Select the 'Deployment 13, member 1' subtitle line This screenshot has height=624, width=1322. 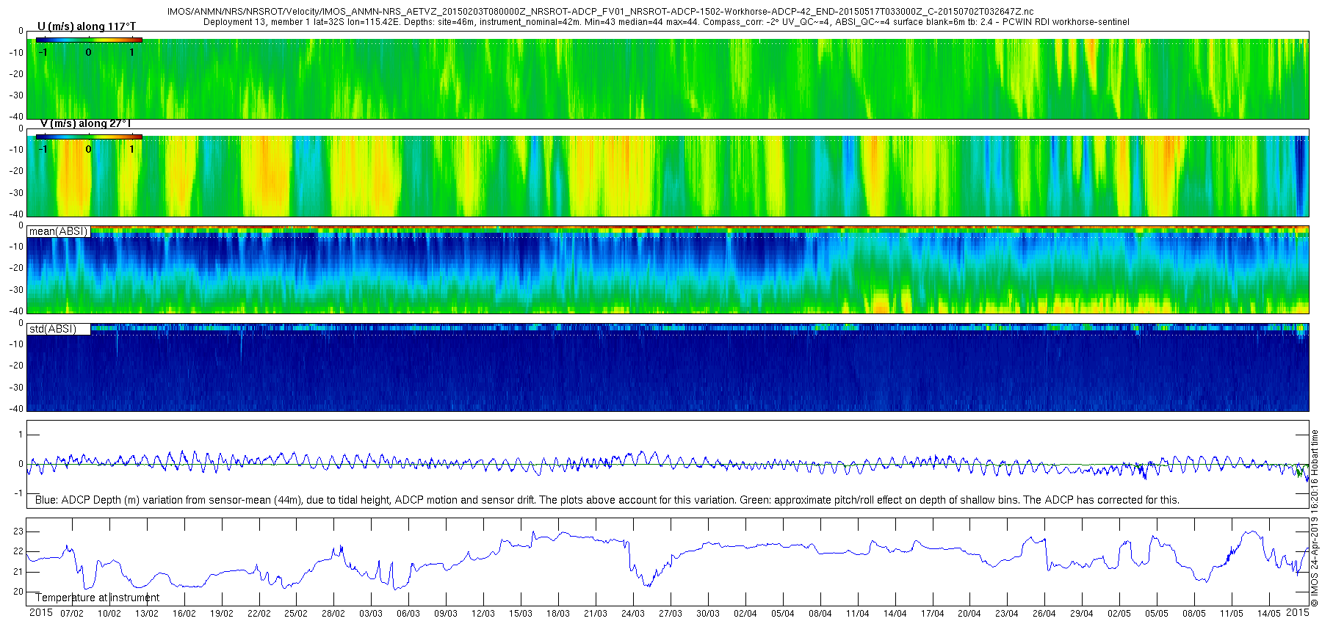tap(666, 22)
